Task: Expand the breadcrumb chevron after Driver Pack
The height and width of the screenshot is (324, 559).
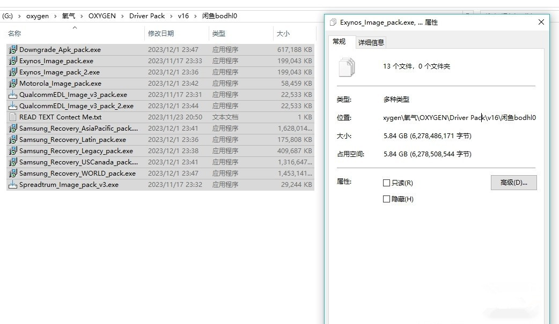Action: 171,16
